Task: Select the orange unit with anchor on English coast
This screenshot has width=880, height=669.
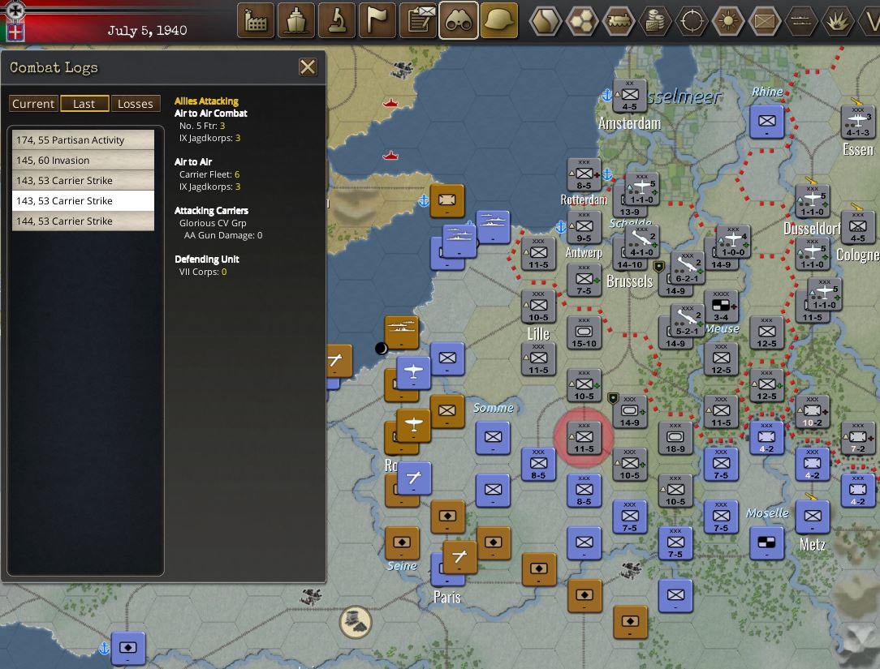Action: (447, 201)
